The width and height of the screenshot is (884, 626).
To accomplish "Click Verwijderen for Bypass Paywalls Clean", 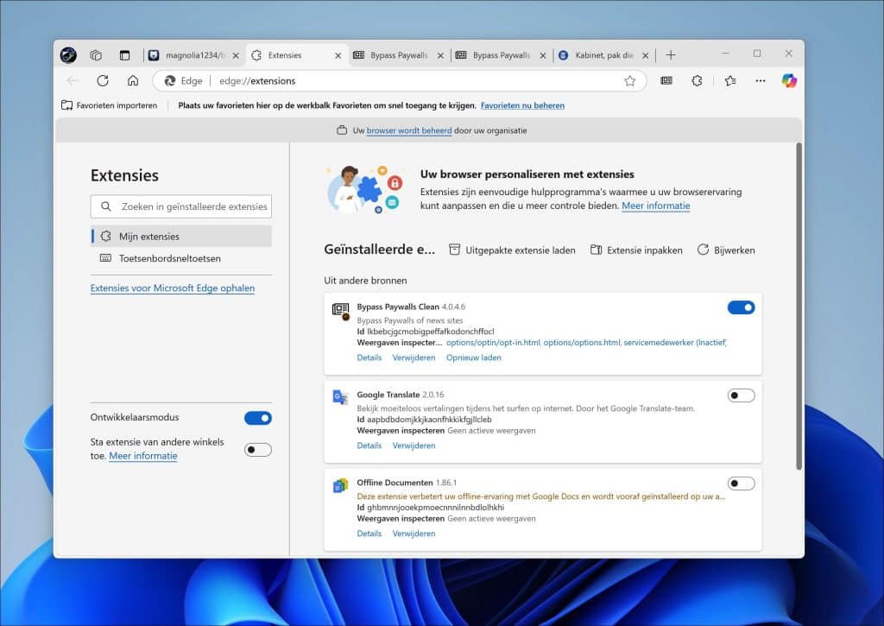I will [414, 357].
